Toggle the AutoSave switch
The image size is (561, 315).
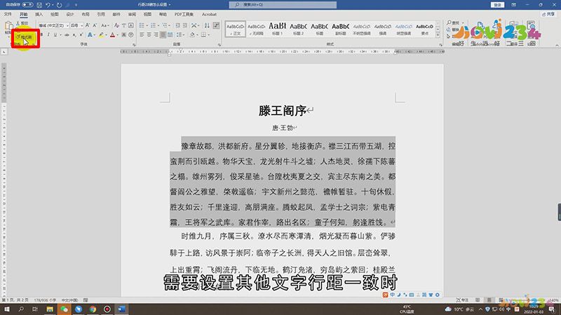point(27,5)
